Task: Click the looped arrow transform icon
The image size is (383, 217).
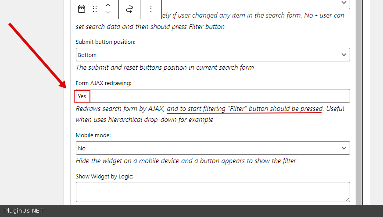Action: [x=129, y=9]
